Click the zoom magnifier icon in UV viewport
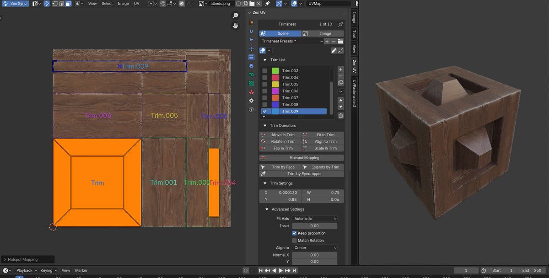The width and height of the screenshot is (549, 278). [236, 16]
